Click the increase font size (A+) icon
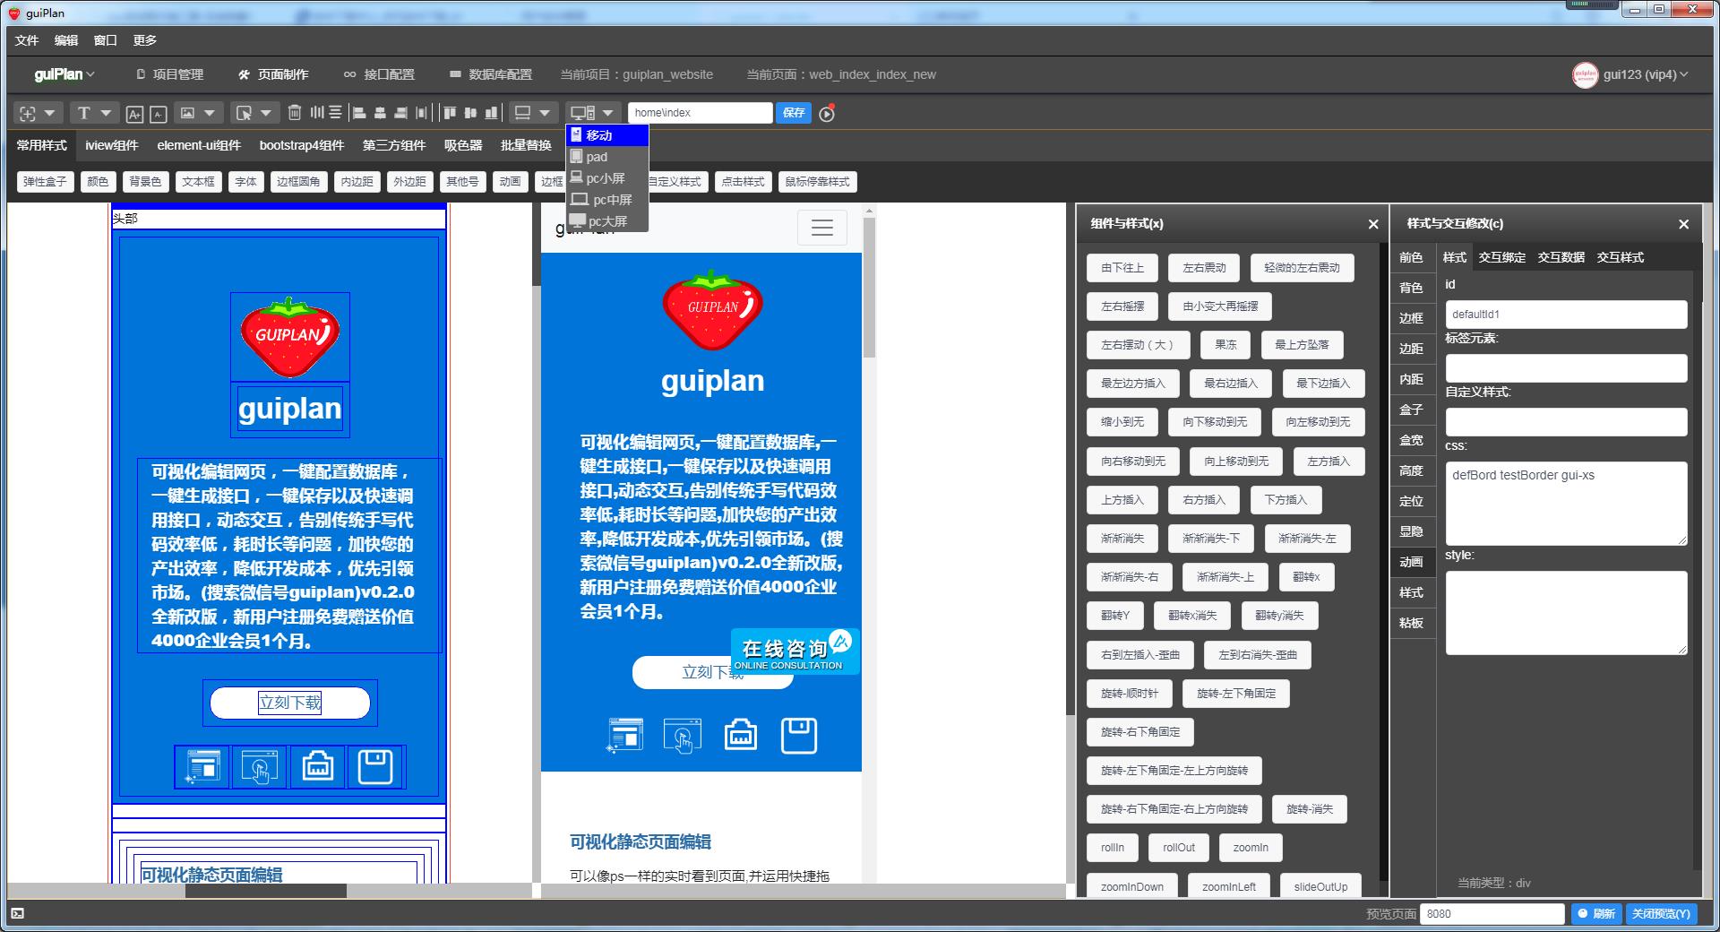This screenshot has height=932, width=1720. click(134, 113)
